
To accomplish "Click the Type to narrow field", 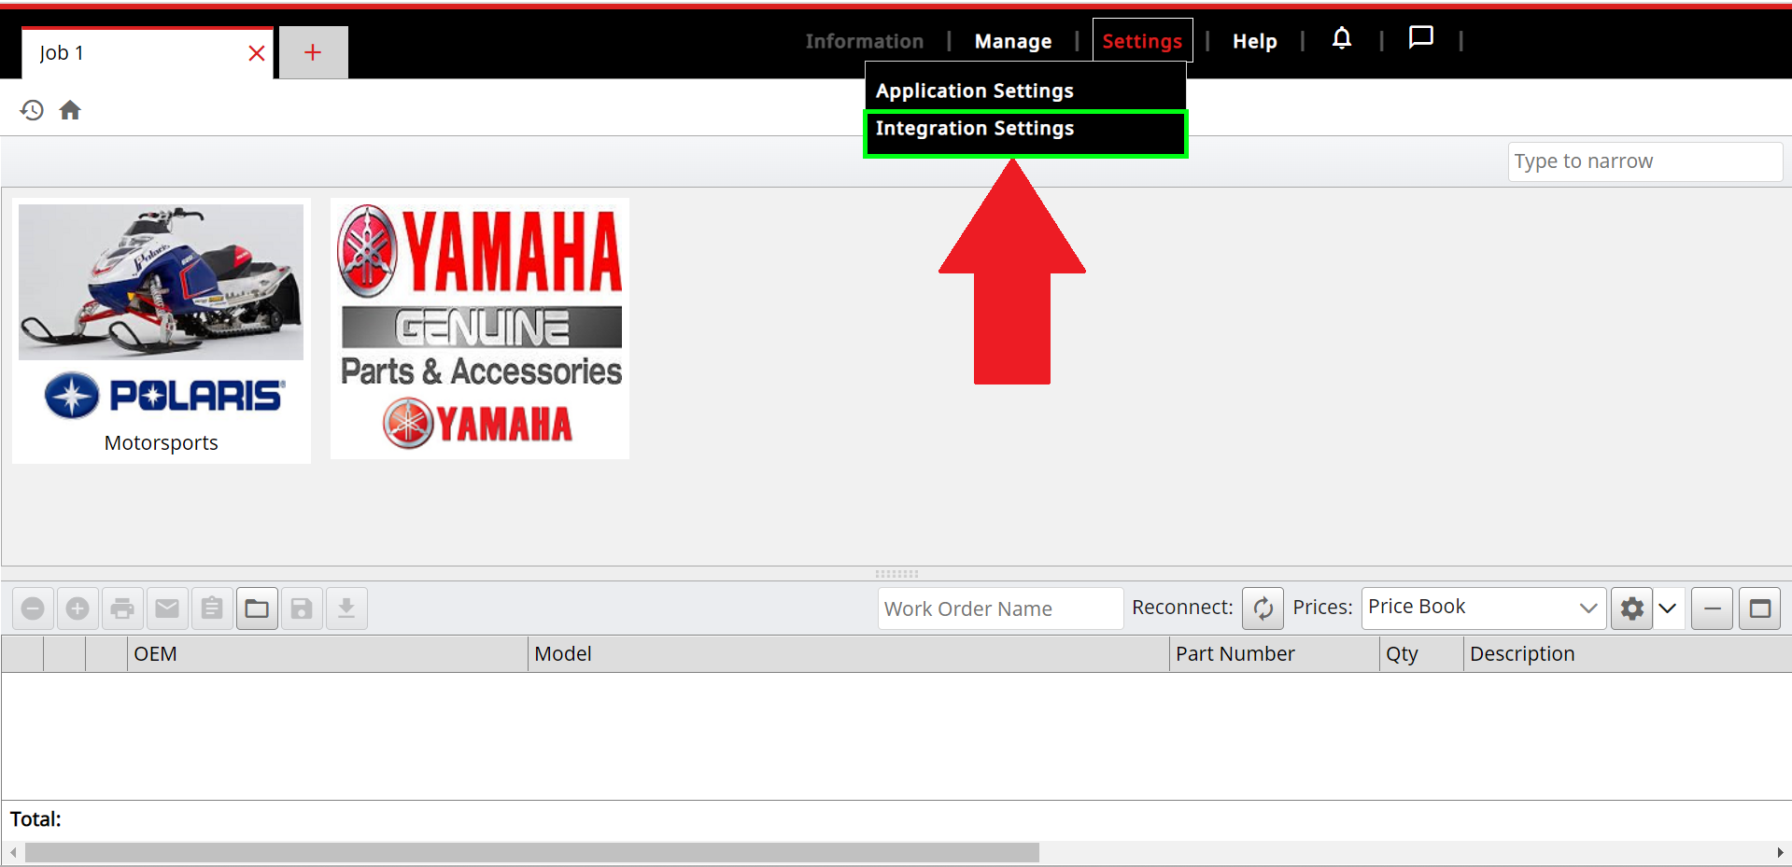I will (x=1644, y=161).
